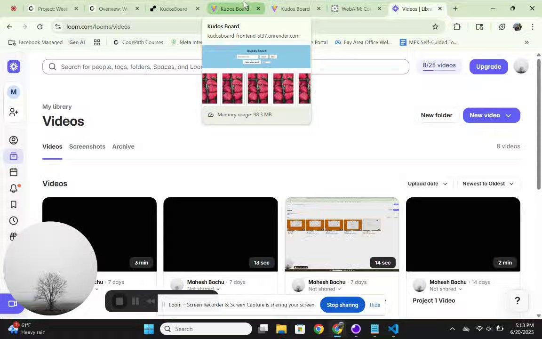Open the Microsoft Store taskbar icon

(x=300, y=329)
